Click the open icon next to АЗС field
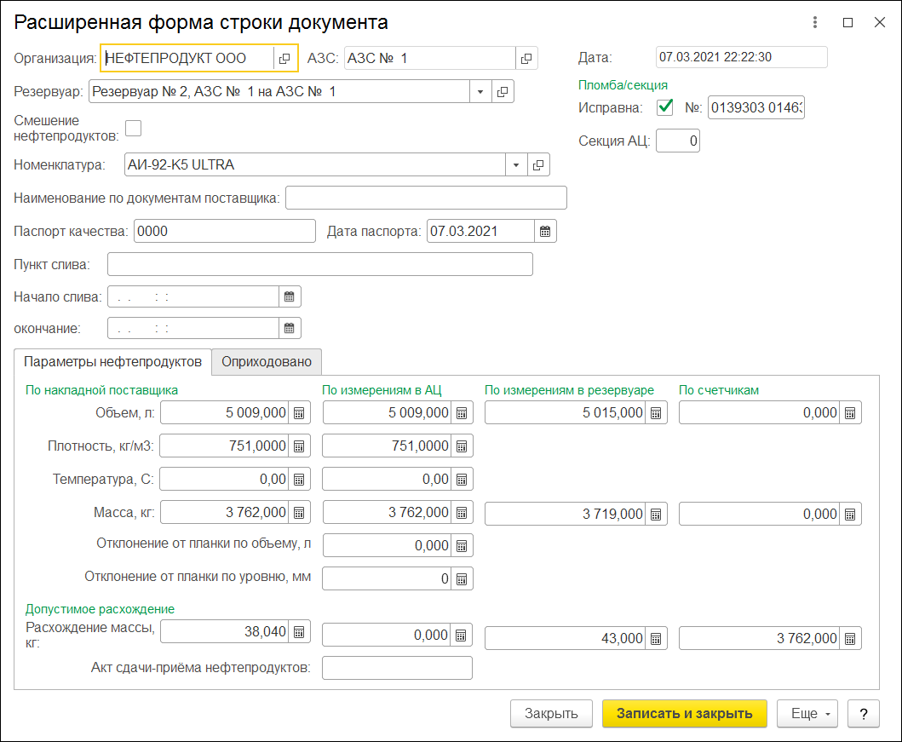 pos(526,58)
